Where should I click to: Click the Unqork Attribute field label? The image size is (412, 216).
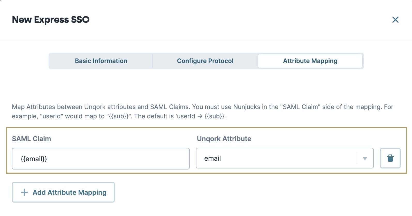tap(224, 139)
